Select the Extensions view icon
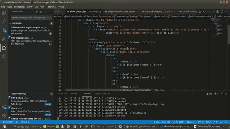This screenshot has width=230, height=129. pos(4,48)
